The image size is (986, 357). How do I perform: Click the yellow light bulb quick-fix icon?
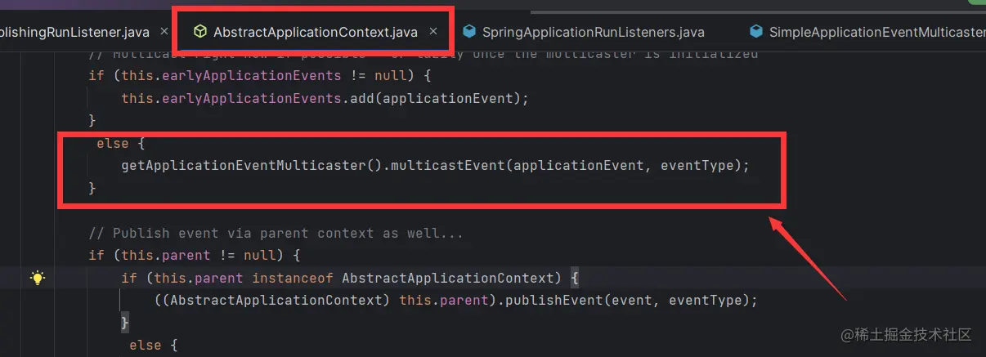click(x=37, y=278)
